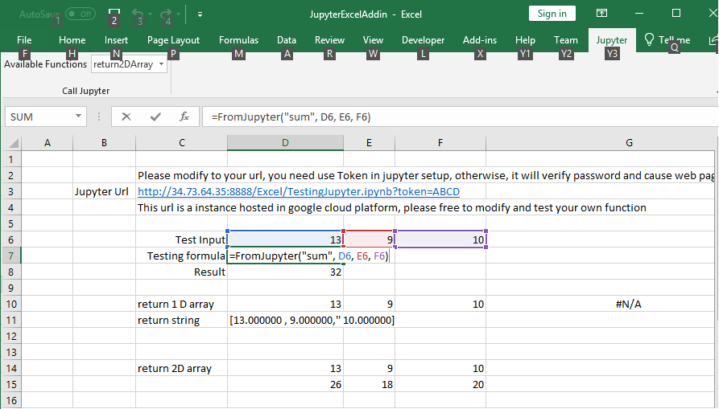
Task: Toggle the AutoSave switch
Action: [80, 14]
